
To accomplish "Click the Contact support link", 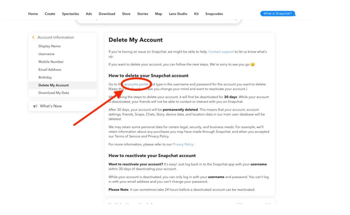I will tap(221, 52).
